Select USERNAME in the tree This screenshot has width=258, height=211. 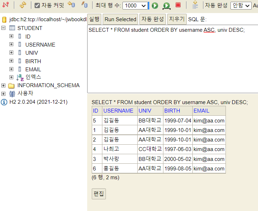point(40,45)
